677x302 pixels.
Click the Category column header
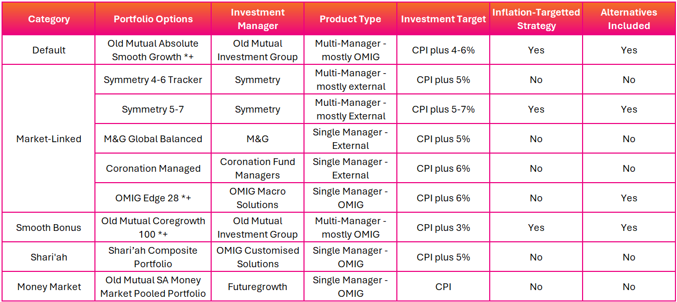click(49, 19)
